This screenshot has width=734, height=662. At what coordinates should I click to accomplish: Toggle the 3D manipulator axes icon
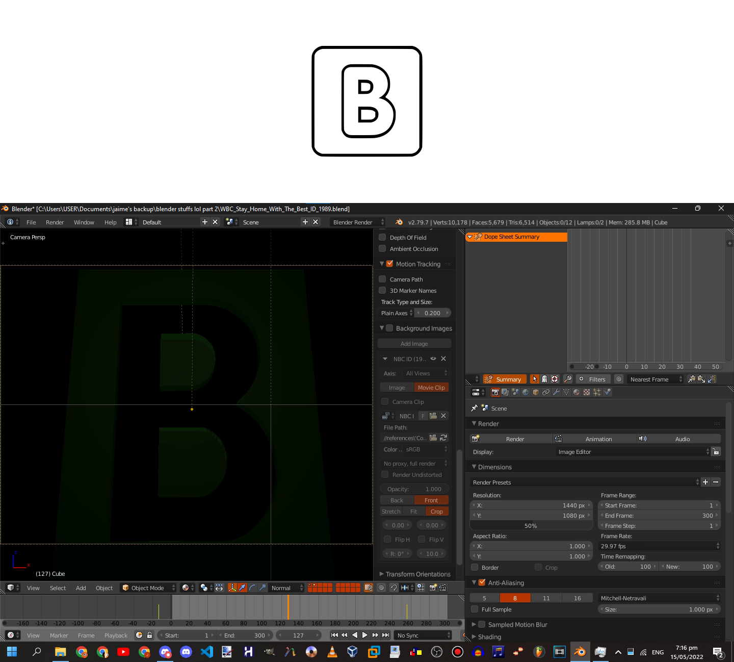coord(232,588)
